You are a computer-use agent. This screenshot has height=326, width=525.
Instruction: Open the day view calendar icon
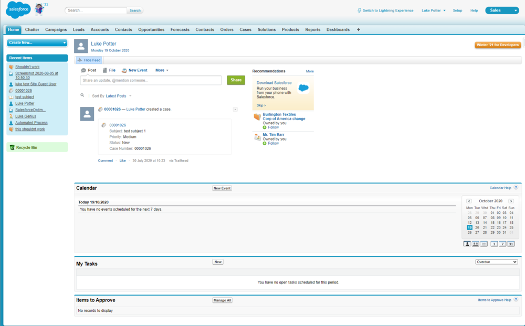coord(494,244)
